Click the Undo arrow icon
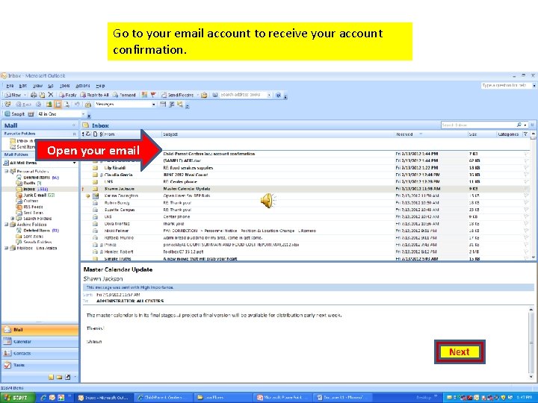Viewport: 538px width, 403px height. point(77,104)
